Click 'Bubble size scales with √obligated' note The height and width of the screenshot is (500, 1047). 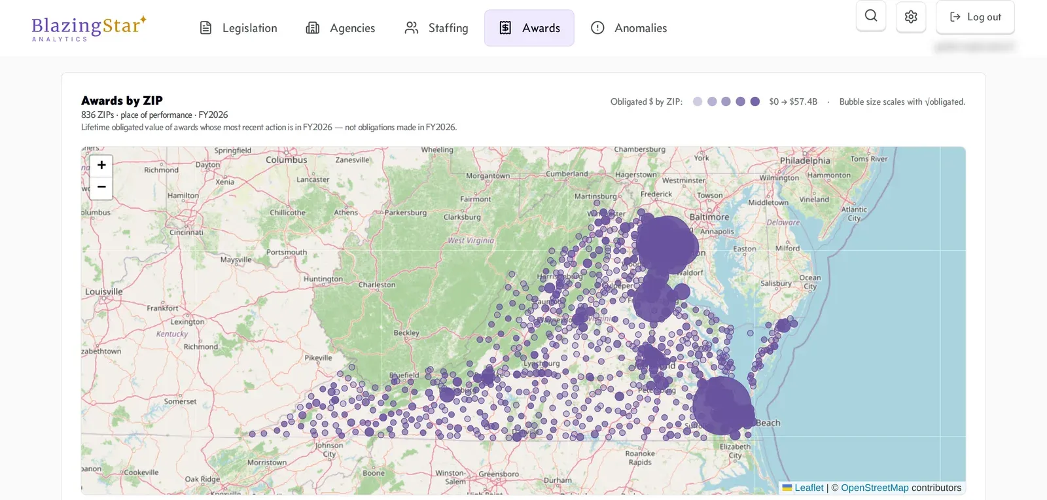point(902,102)
